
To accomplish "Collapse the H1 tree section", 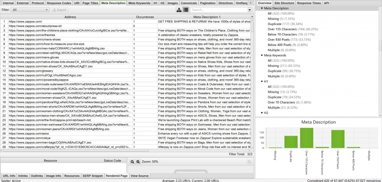I will 262,81.
